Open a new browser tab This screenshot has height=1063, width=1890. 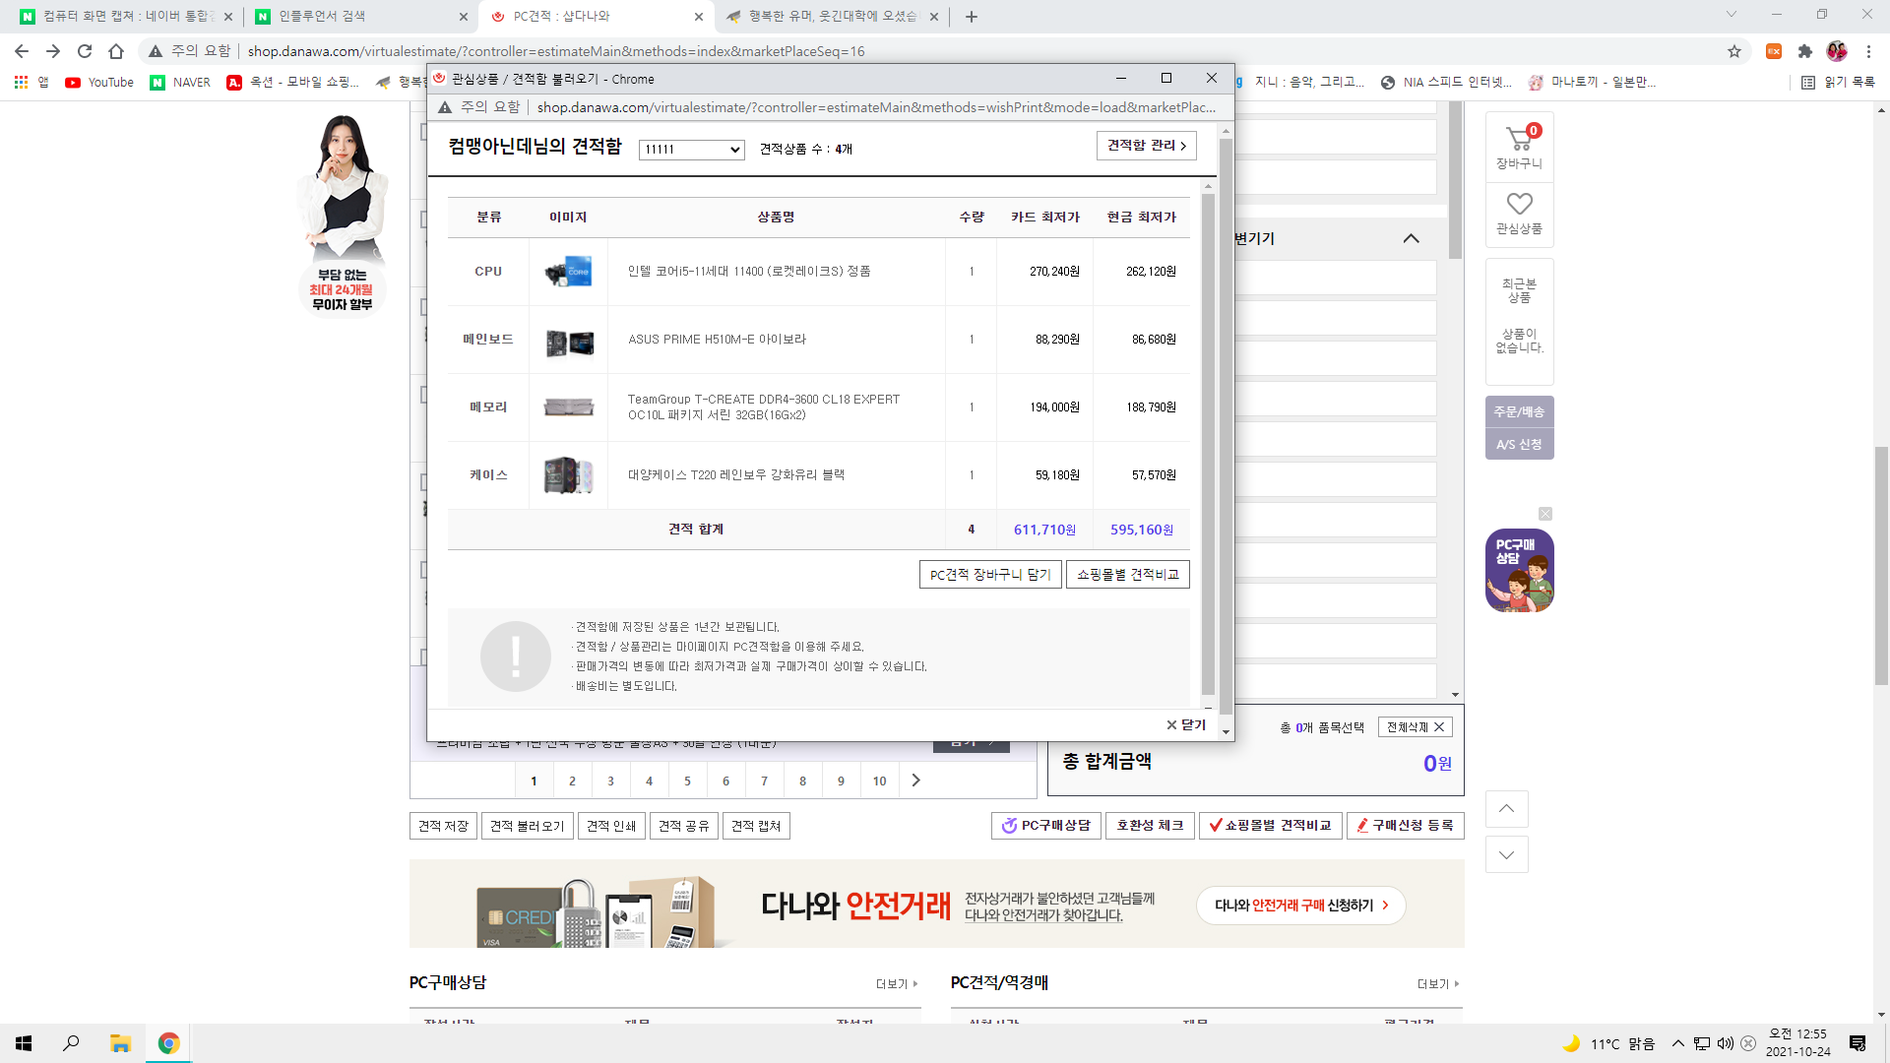(972, 16)
